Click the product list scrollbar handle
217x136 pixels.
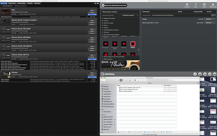point(139,50)
